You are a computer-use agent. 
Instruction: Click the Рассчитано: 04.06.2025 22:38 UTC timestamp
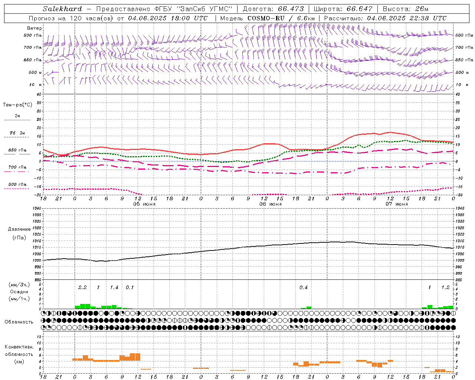(x=385, y=18)
